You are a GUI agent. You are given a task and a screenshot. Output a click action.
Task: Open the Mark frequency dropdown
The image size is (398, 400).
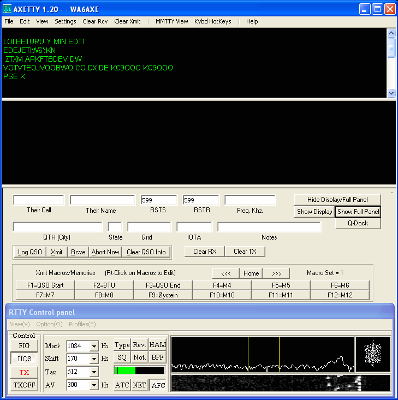pos(94,346)
